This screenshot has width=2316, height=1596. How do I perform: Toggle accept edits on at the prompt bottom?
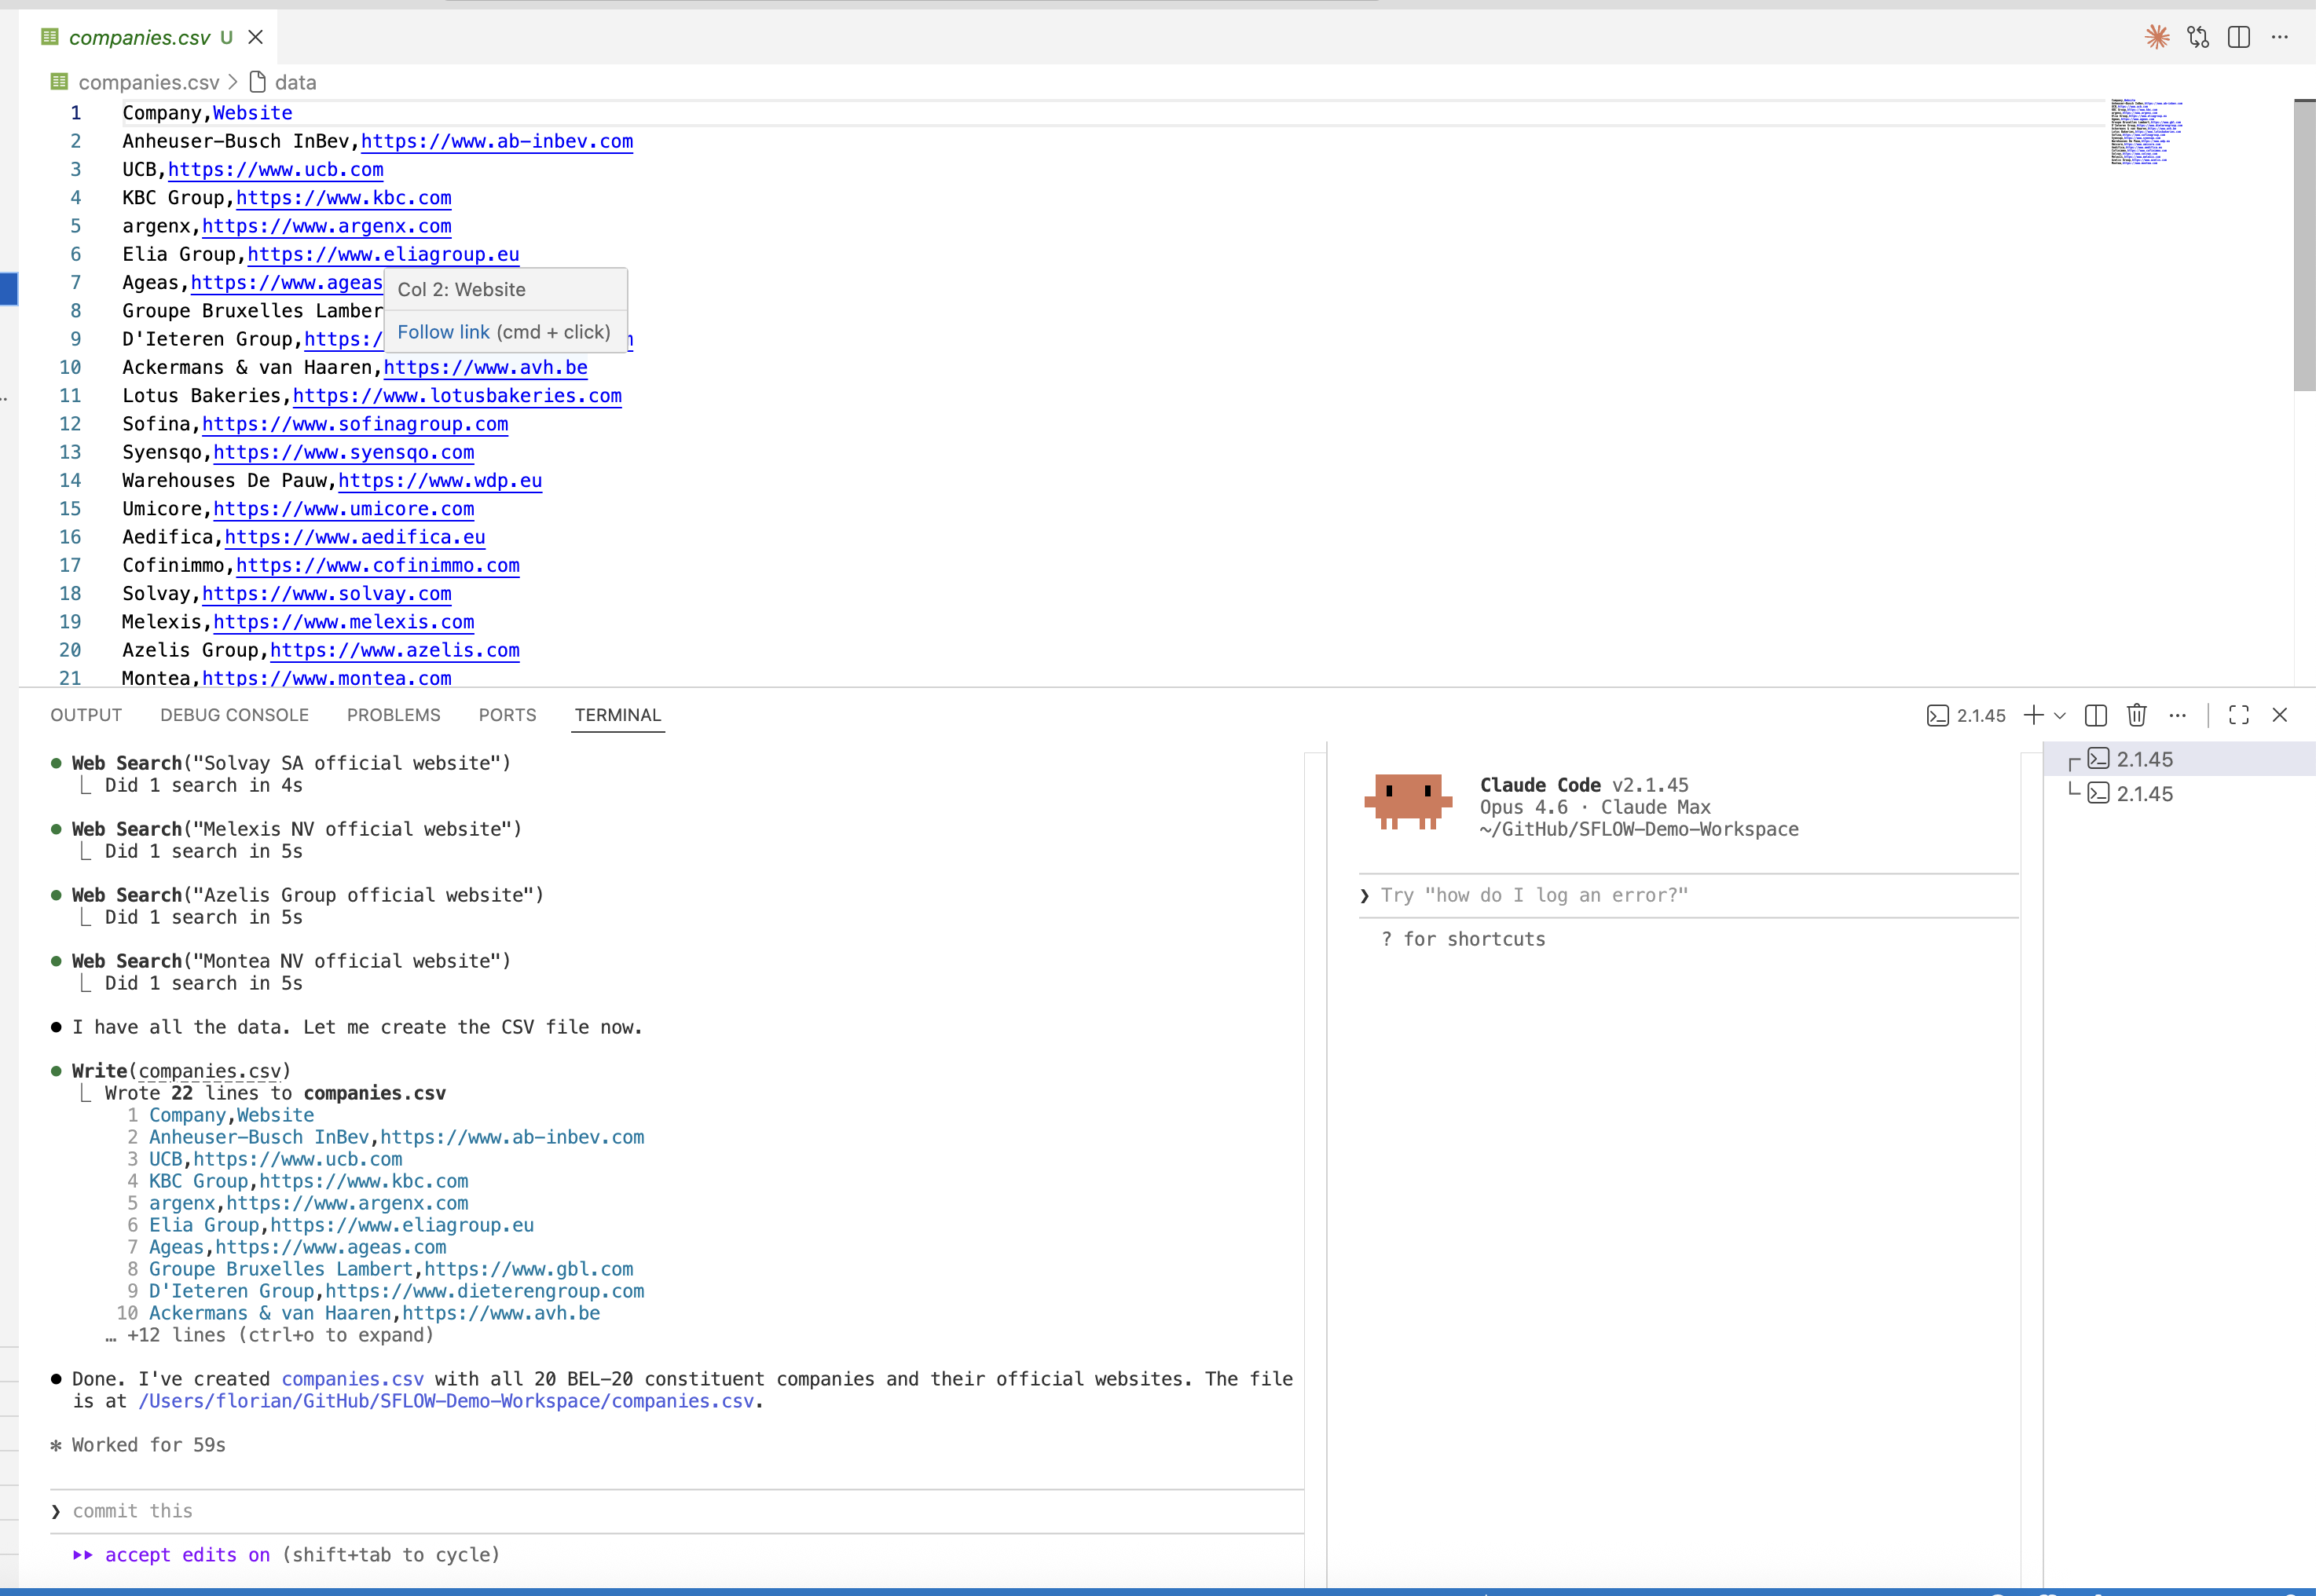pos(186,1555)
